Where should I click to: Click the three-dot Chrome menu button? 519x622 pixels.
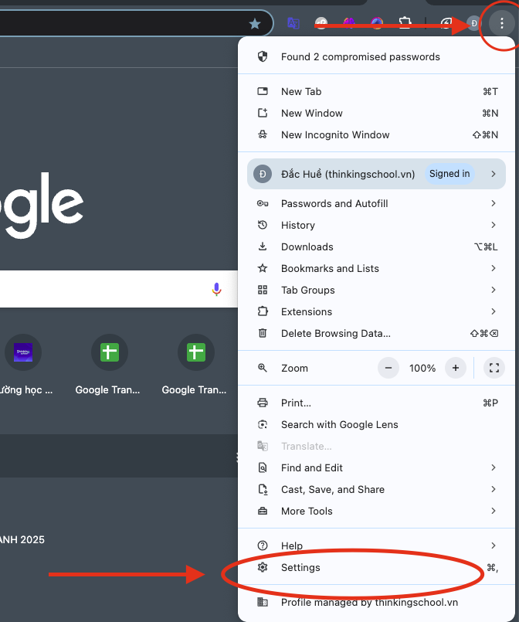(502, 24)
